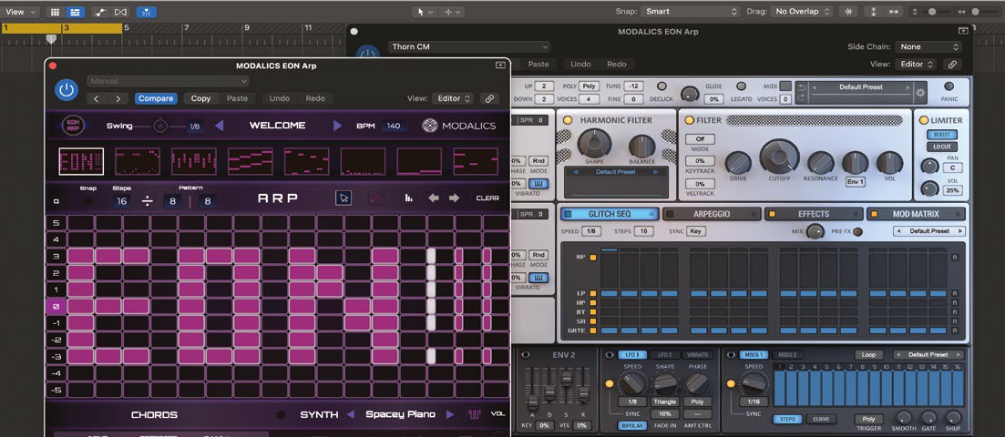
Task: Click the Copy button in EON Arp
Action: pos(200,98)
